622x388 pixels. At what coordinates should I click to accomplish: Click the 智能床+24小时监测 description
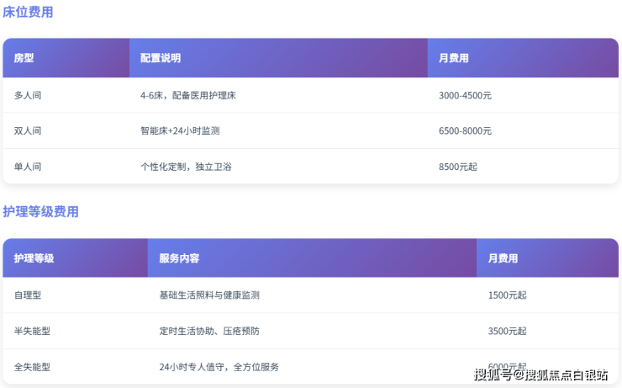(x=180, y=131)
